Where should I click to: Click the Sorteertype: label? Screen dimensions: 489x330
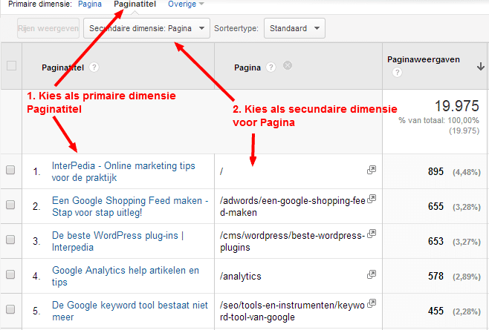point(236,28)
